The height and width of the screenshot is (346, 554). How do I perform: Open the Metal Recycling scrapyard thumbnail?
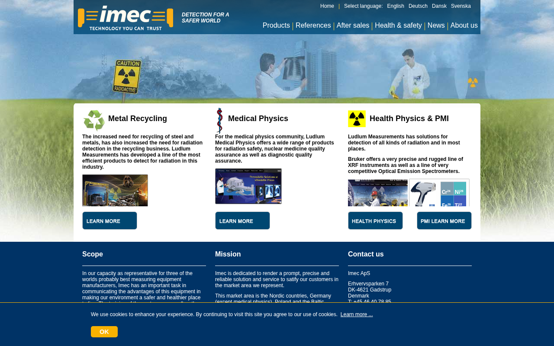coord(115,190)
